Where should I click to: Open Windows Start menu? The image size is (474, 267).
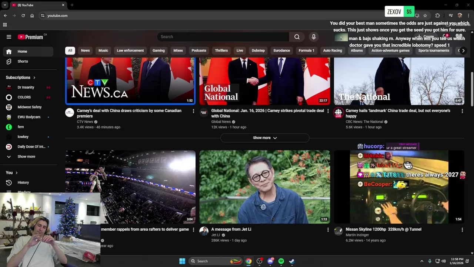click(182, 261)
